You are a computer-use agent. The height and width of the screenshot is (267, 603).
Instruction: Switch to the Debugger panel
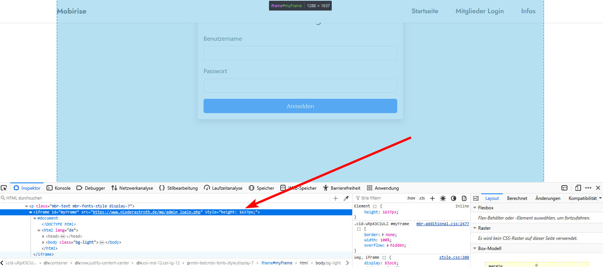coord(91,188)
